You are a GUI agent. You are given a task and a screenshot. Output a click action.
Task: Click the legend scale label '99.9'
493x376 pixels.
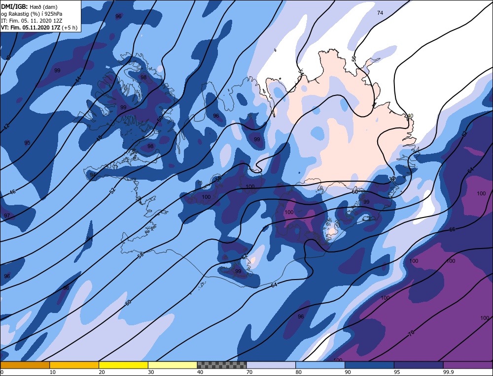(x=448, y=372)
